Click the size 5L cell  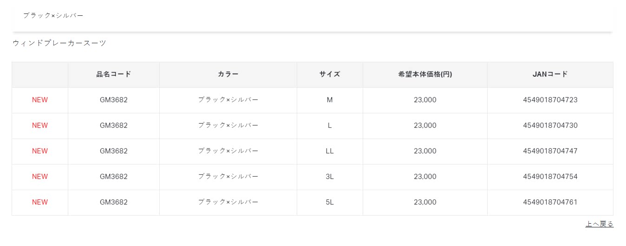[x=330, y=202]
